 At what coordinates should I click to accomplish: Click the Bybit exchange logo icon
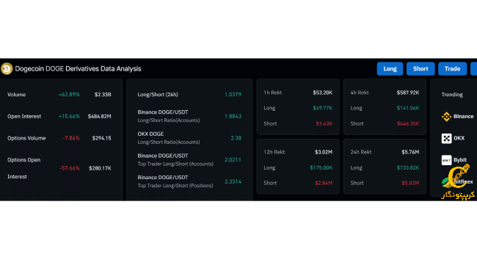coord(446,160)
